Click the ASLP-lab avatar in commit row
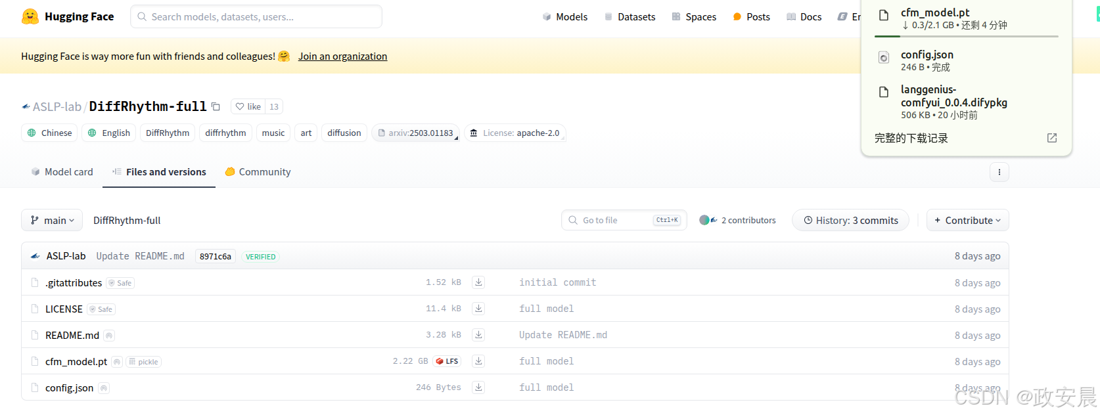 35,256
